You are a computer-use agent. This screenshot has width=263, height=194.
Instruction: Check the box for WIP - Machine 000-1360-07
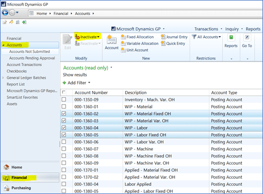click(64, 149)
